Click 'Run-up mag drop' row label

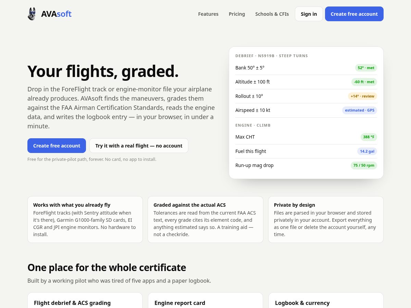pyautogui.click(x=254, y=165)
